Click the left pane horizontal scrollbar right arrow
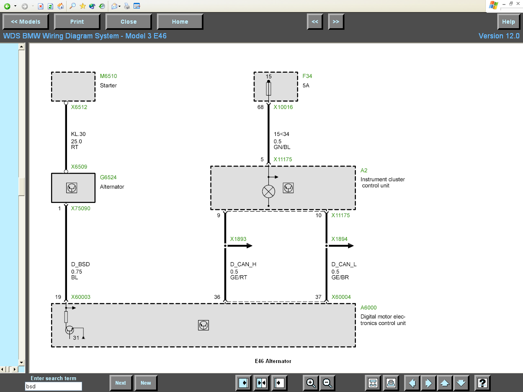Screen dimensions: 523x392 pyautogui.click(x=15, y=369)
